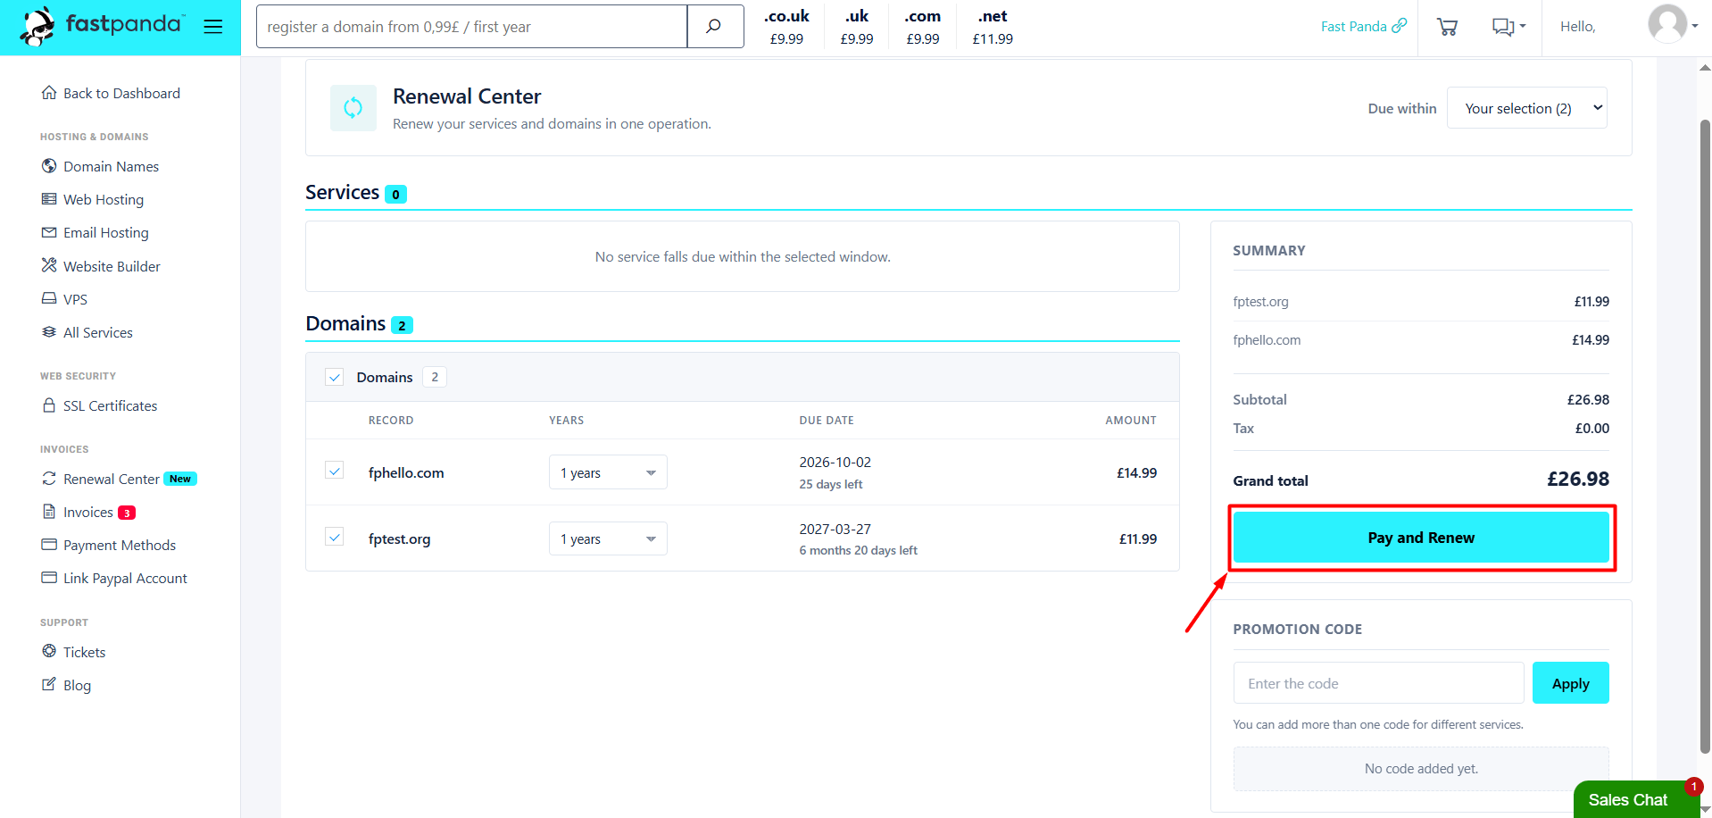Select the .uk domain price

click(857, 27)
